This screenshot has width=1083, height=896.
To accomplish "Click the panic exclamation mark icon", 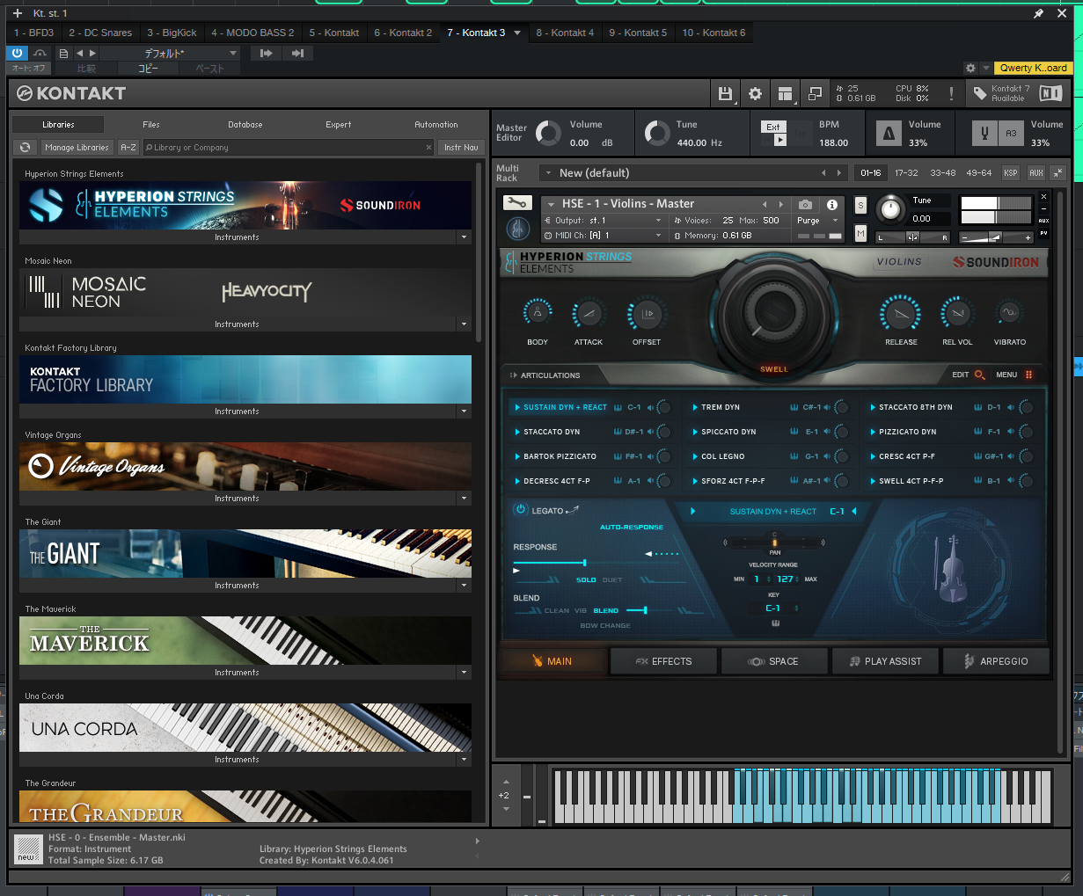I will 951,93.
